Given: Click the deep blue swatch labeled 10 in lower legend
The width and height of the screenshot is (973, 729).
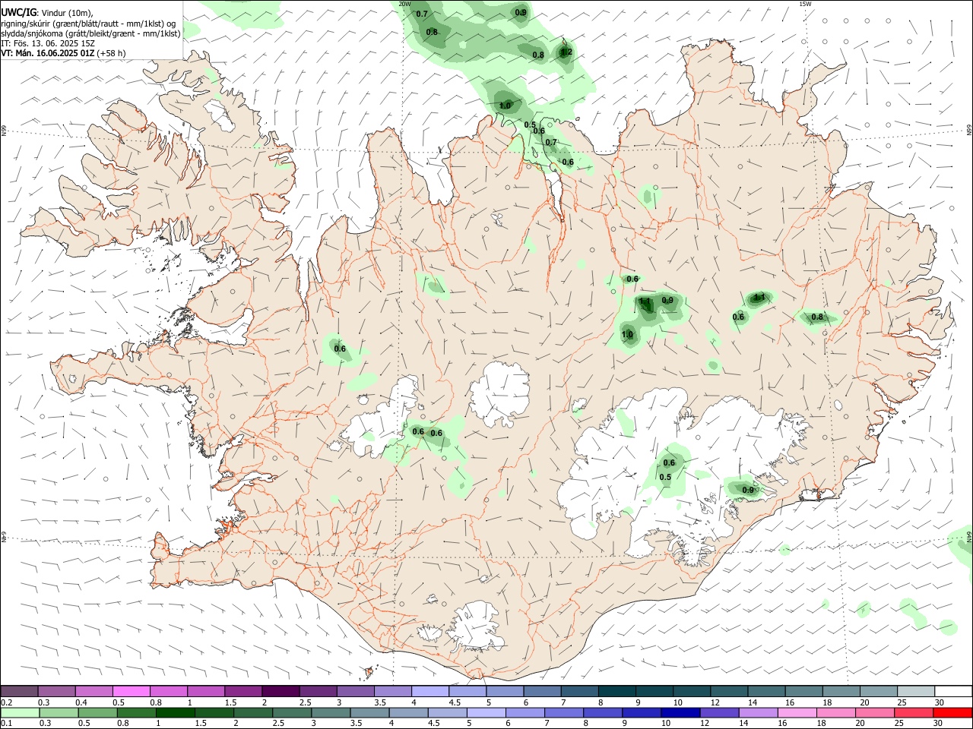Looking at the screenshot, I should click(680, 713).
